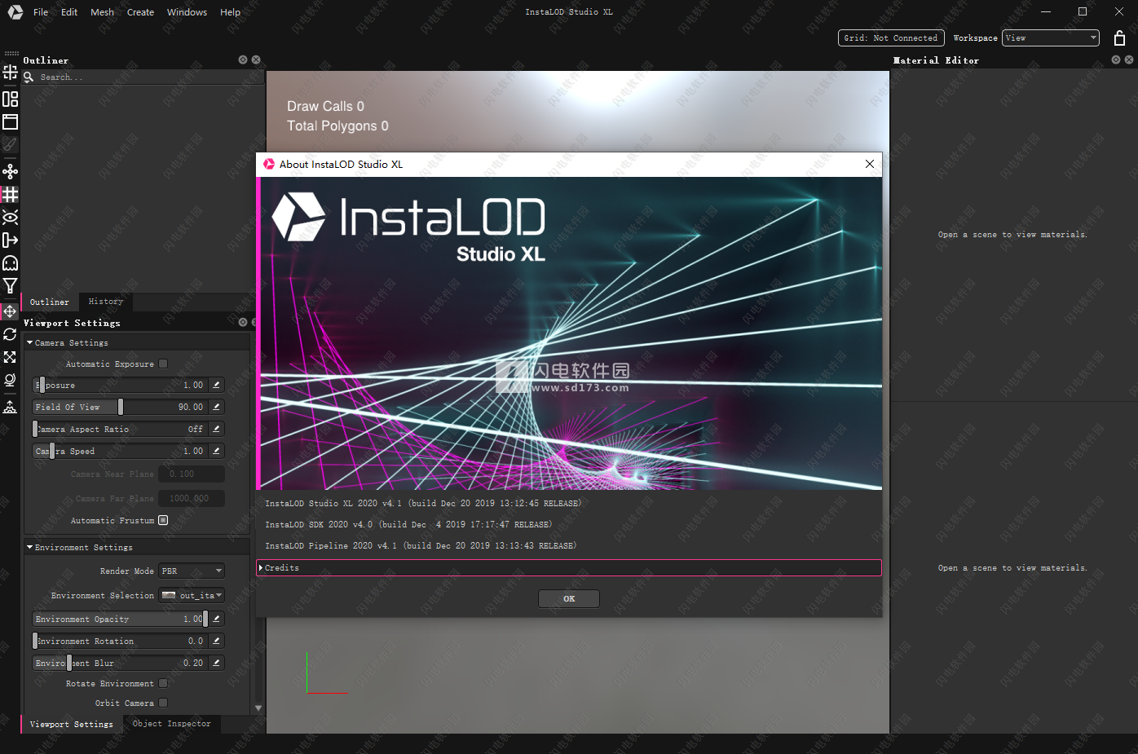The height and width of the screenshot is (754, 1138).
Task: Open the Render Mode PBR dropdown
Action: (x=192, y=571)
